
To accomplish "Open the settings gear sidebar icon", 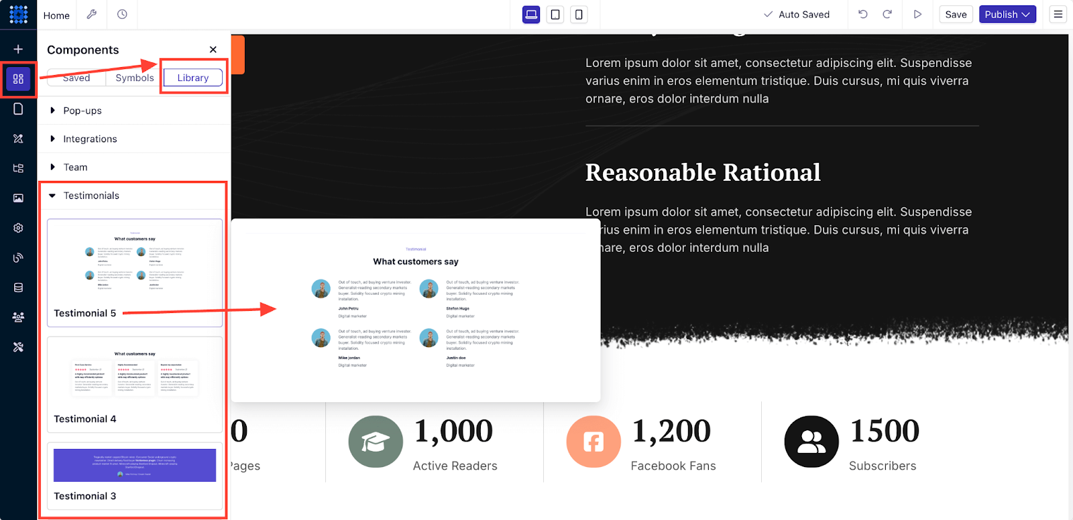I will pos(18,228).
